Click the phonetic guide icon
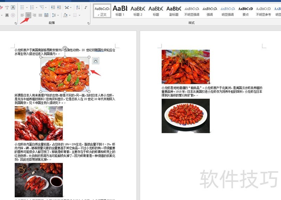 coord(7,7)
